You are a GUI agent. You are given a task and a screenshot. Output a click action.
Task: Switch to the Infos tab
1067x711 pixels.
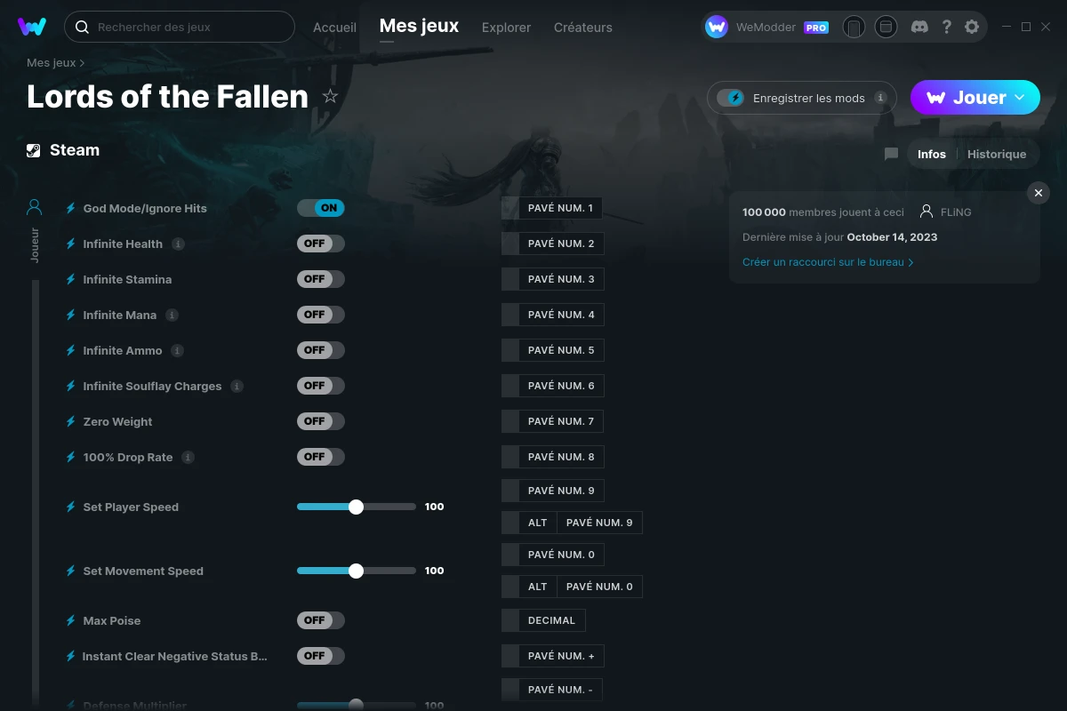pos(932,154)
